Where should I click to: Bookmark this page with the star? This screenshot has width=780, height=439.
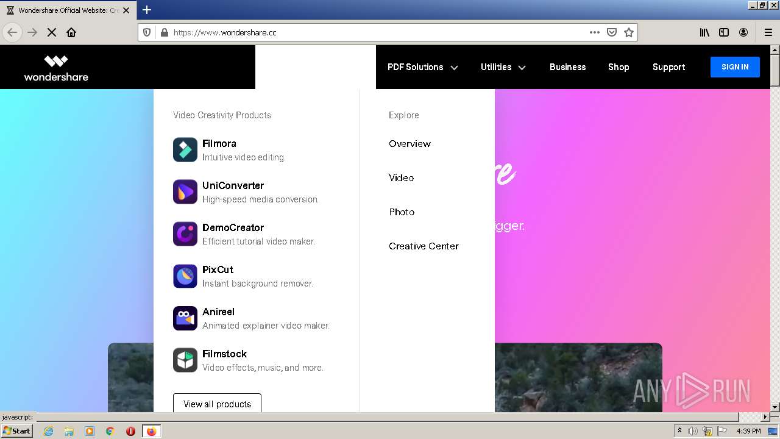coord(629,32)
